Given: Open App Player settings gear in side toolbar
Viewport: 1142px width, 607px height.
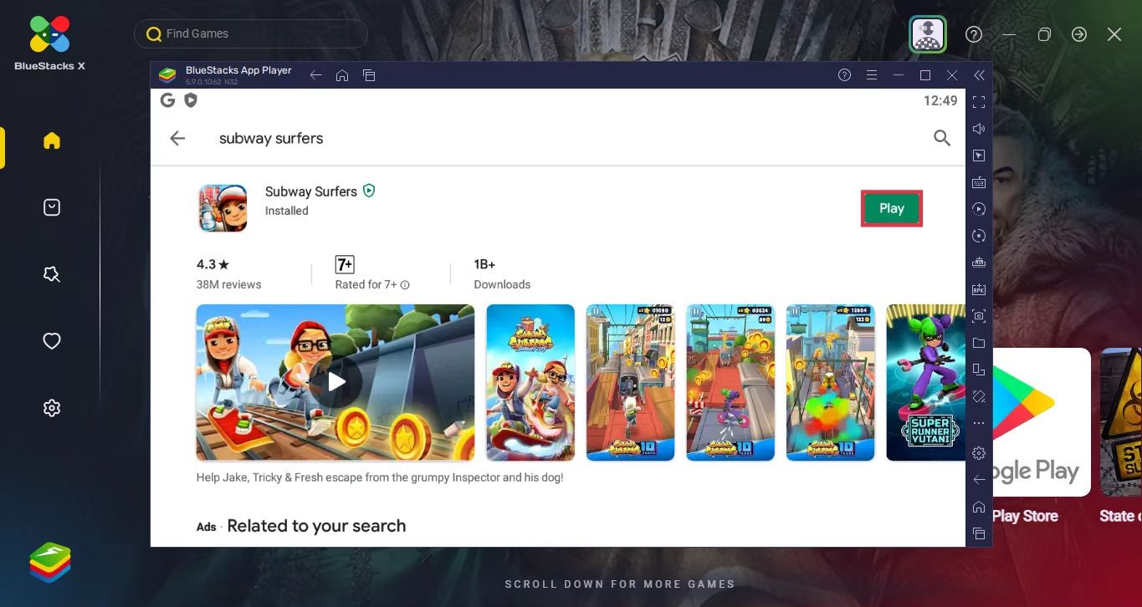Looking at the screenshot, I should [979, 453].
